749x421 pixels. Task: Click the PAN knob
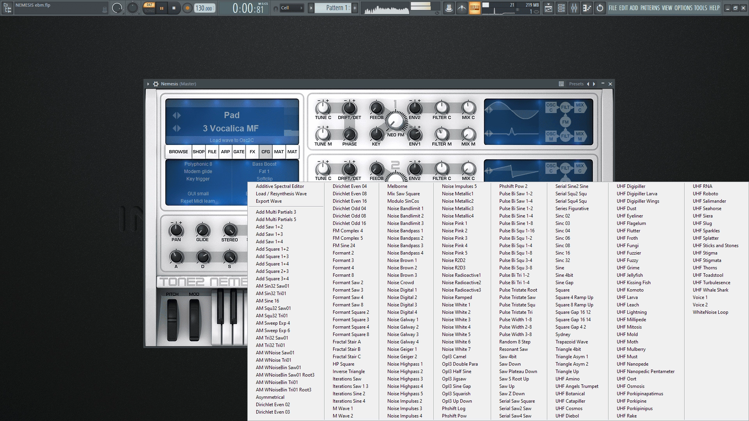point(176,230)
